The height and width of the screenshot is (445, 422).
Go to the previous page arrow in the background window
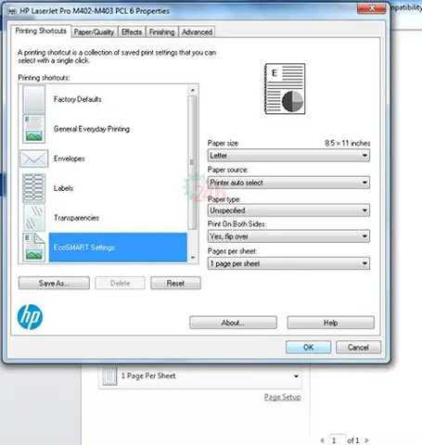click(x=322, y=440)
